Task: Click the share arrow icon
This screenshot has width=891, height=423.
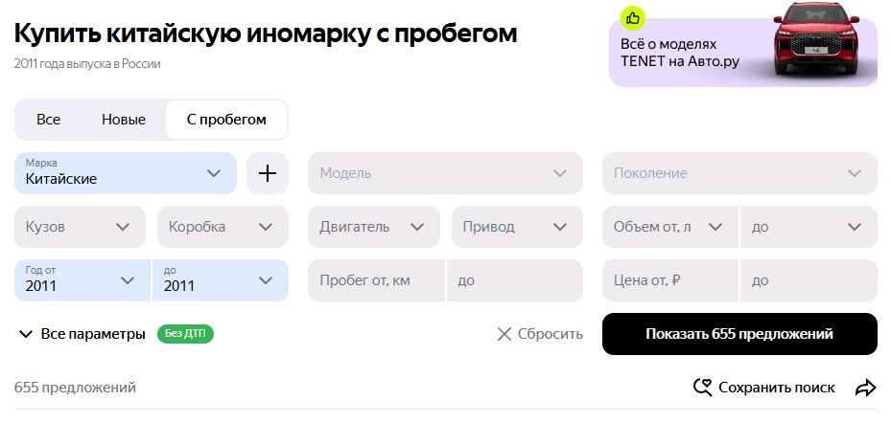Action: pos(865,388)
